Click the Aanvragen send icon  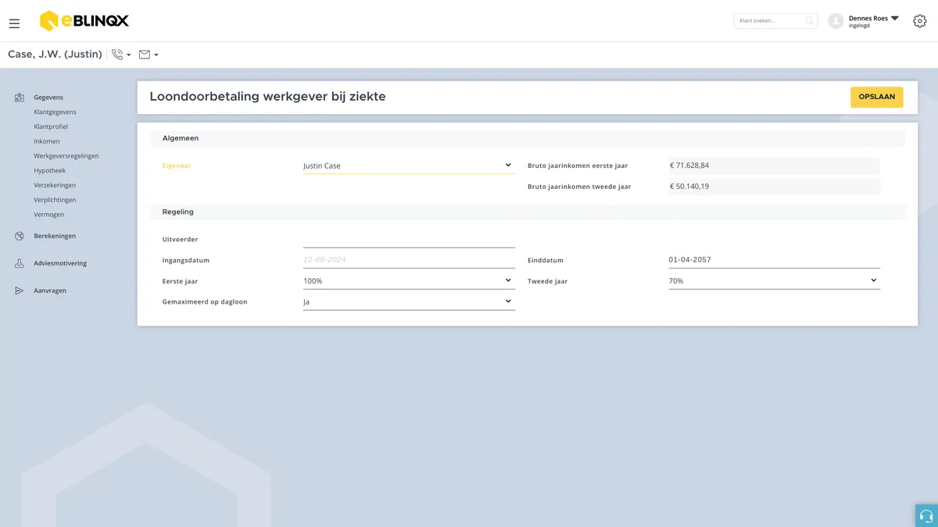click(x=20, y=290)
